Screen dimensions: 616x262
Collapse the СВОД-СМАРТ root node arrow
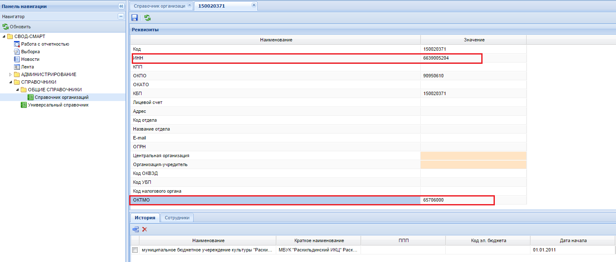coord(4,36)
